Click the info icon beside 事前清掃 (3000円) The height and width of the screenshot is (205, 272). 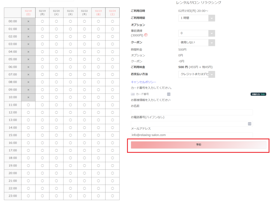click(146, 35)
